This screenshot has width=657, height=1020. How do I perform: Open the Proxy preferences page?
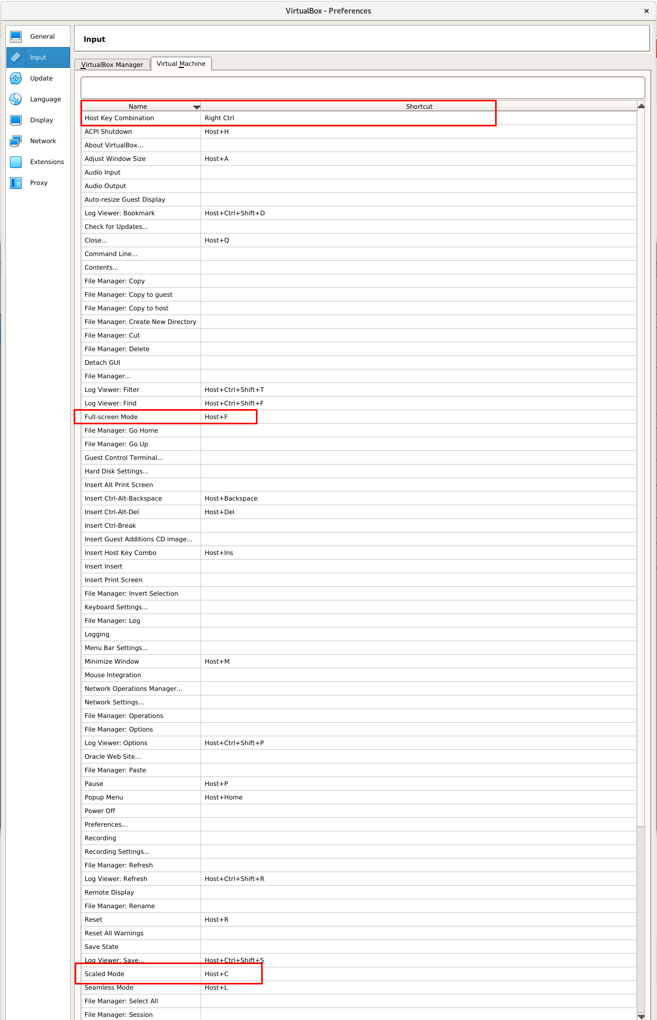pyautogui.click(x=38, y=183)
